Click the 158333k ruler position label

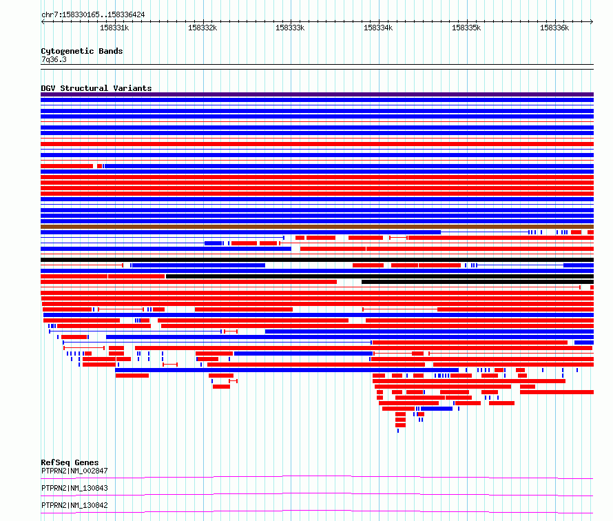pyautogui.click(x=290, y=28)
